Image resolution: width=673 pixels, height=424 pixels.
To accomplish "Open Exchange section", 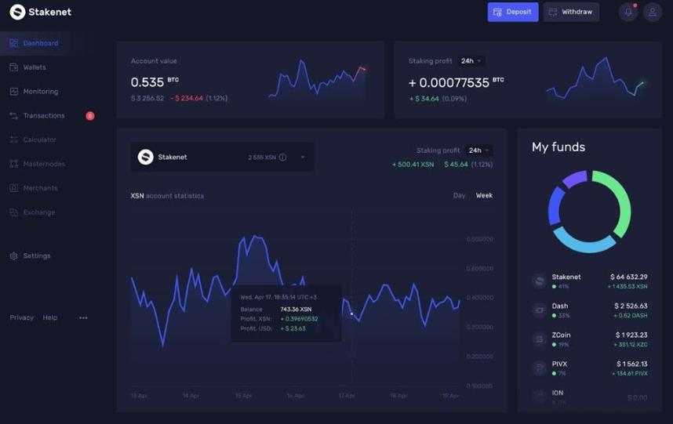I will (x=39, y=212).
